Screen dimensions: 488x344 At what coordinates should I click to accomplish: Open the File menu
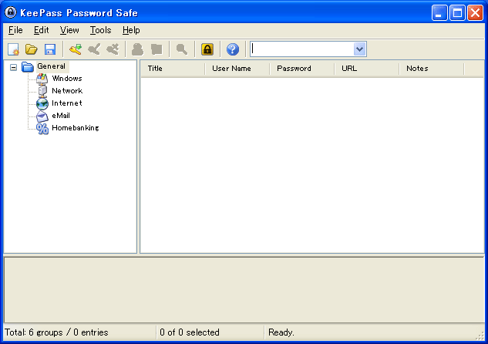pos(15,30)
